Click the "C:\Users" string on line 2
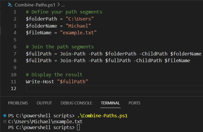203x132 pixels. pos(80,19)
